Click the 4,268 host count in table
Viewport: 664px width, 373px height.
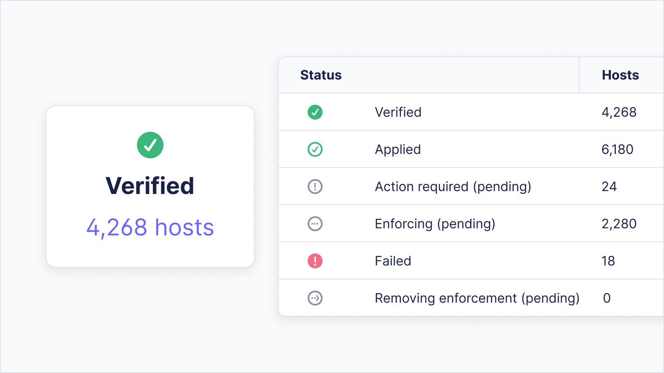point(619,112)
